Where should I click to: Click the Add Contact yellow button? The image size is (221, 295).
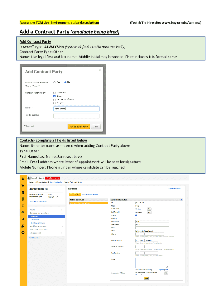75,195
